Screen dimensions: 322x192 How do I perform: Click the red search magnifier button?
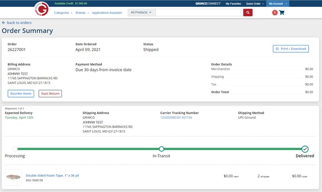coord(248,12)
